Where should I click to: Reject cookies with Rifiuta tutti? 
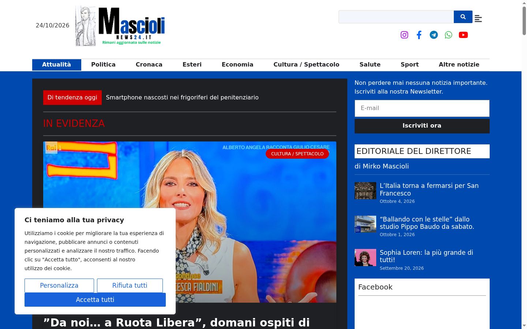click(x=130, y=285)
